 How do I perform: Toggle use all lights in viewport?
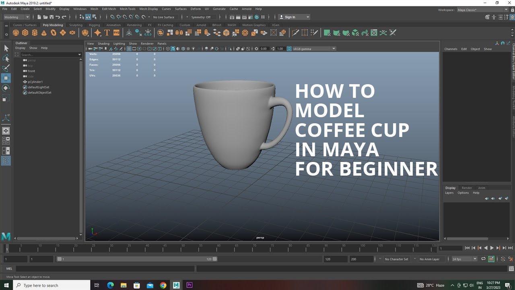point(194,49)
